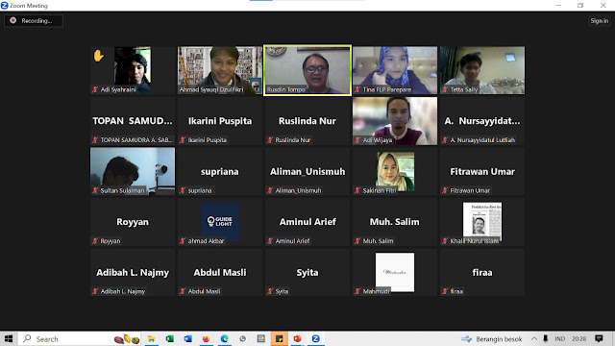The height and width of the screenshot is (346, 615).
Task: Open Excel from the taskbar
Action: tap(169, 338)
